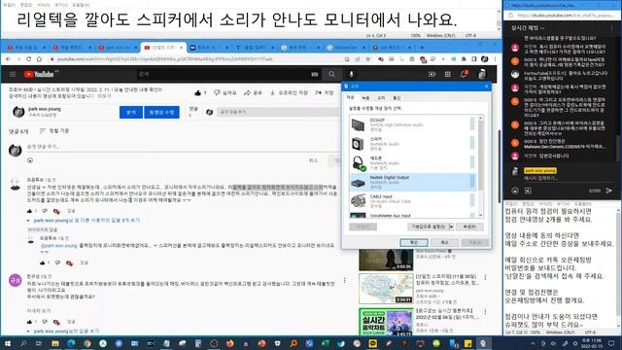Viewport: 622px width, 350px height.
Task: Show hidden system tray icons
Action: click(533, 343)
